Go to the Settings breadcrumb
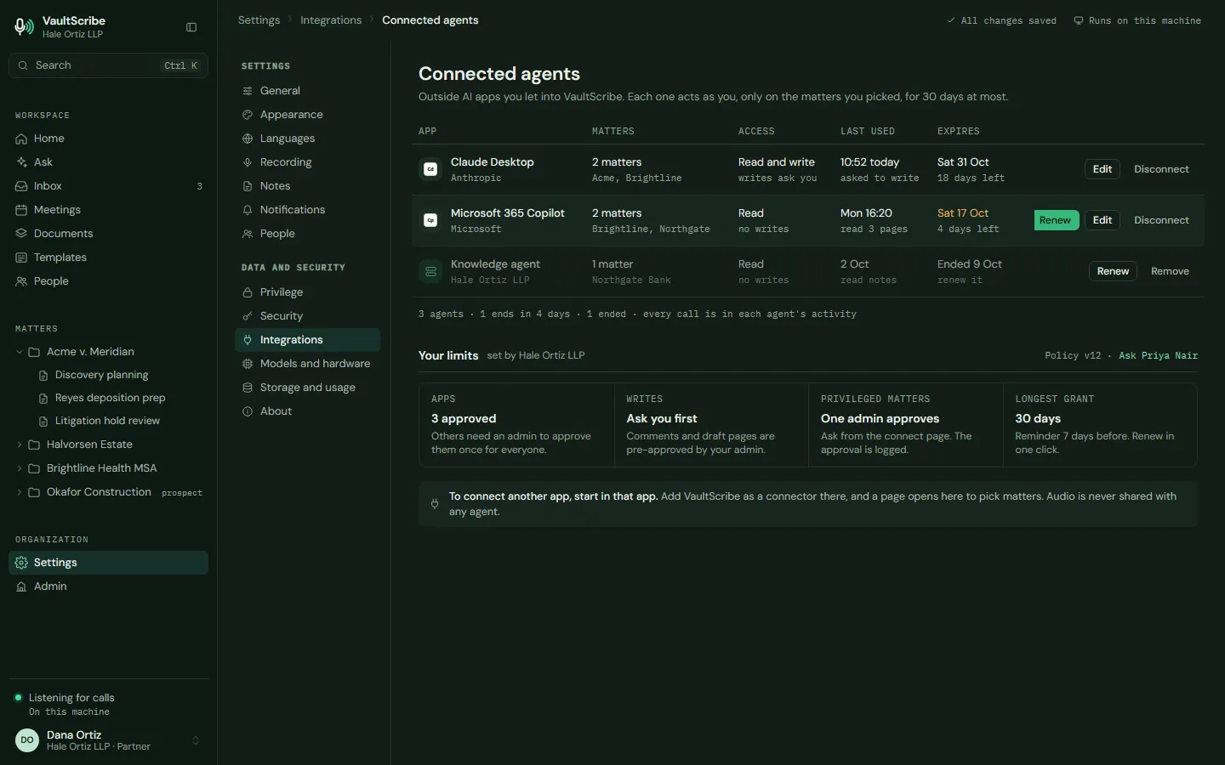 pyautogui.click(x=259, y=20)
